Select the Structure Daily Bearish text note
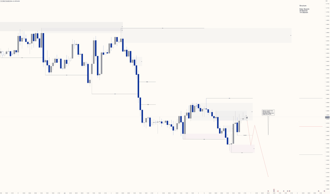Image resolution: width=330 pixels, height=194 pixels. (304, 9)
